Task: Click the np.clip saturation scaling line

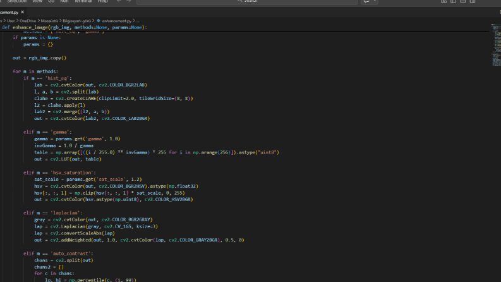Action: (109, 193)
